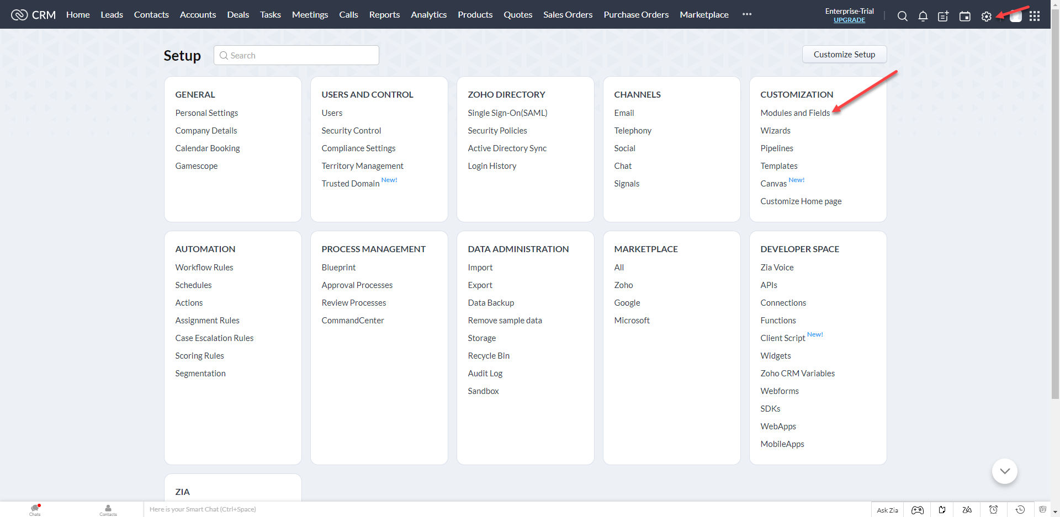Open Chats icon in the bottom bar
This screenshot has width=1060, height=517.
click(x=35, y=510)
